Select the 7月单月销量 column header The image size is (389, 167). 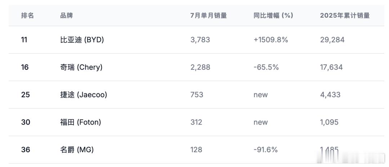coord(209,15)
